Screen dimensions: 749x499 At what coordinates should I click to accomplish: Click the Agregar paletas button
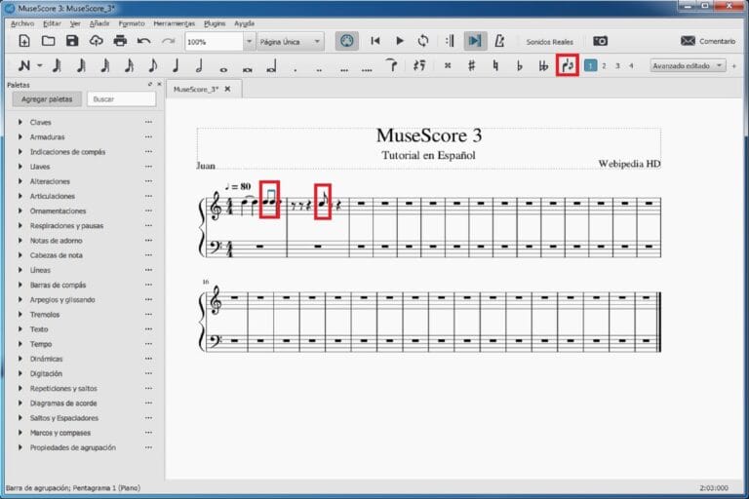(x=47, y=99)
